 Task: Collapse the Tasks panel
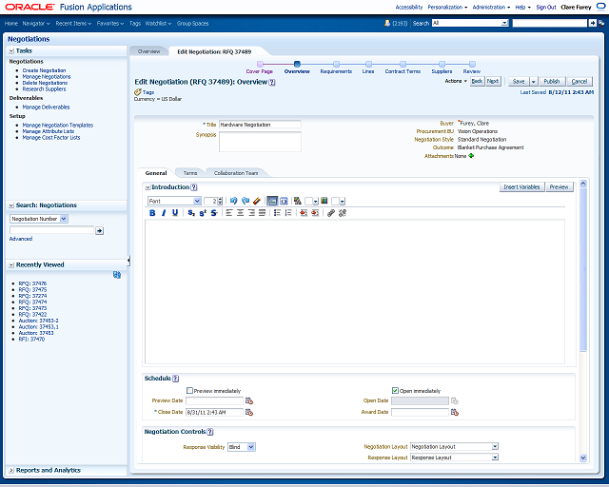coord(11,50)
